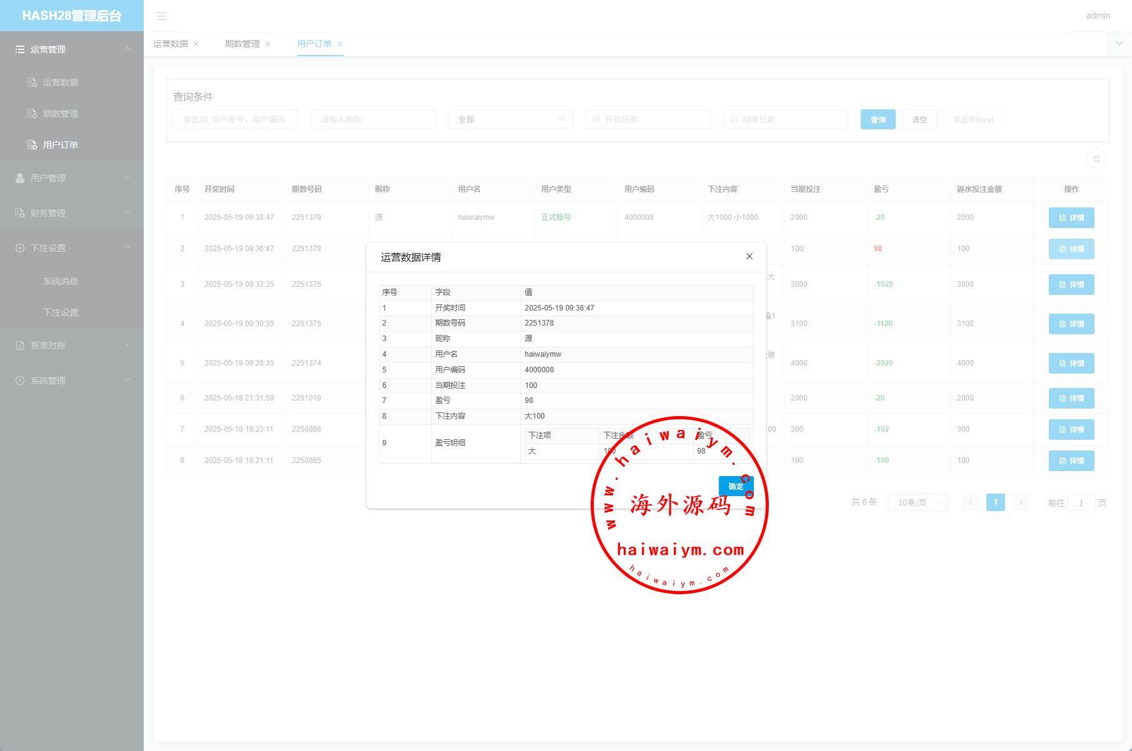Open 详情 for row 1 order
The width and height of the screenshot is (1132, 751).
(1071, 217)
